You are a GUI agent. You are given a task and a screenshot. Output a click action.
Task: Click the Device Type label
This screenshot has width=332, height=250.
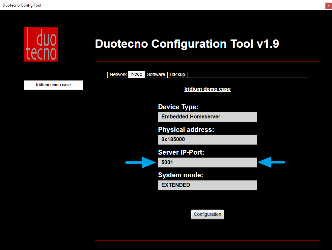pos(178,107)
